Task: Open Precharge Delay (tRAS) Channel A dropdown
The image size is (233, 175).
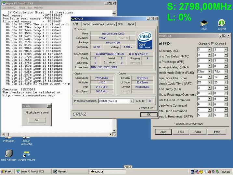Action: [x=209, y=66]
